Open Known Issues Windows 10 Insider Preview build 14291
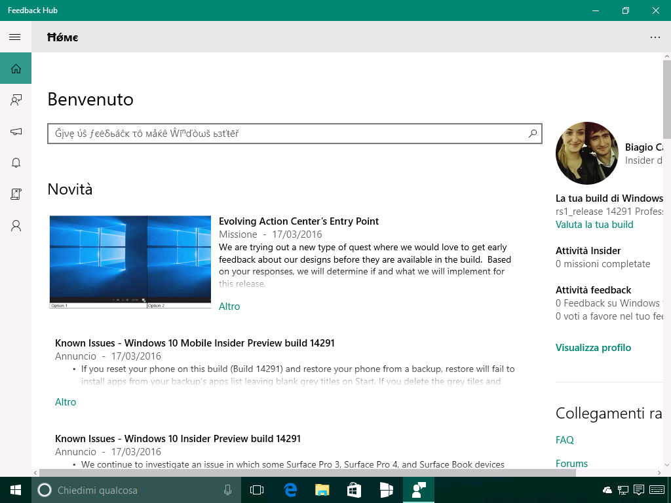 (x=178, y=438)
